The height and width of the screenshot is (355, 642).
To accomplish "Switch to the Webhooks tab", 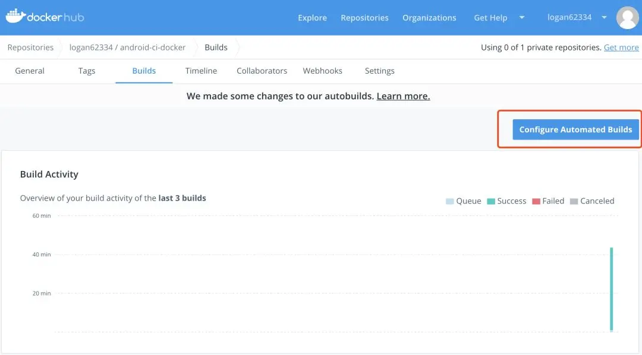I will click(322, 71).
